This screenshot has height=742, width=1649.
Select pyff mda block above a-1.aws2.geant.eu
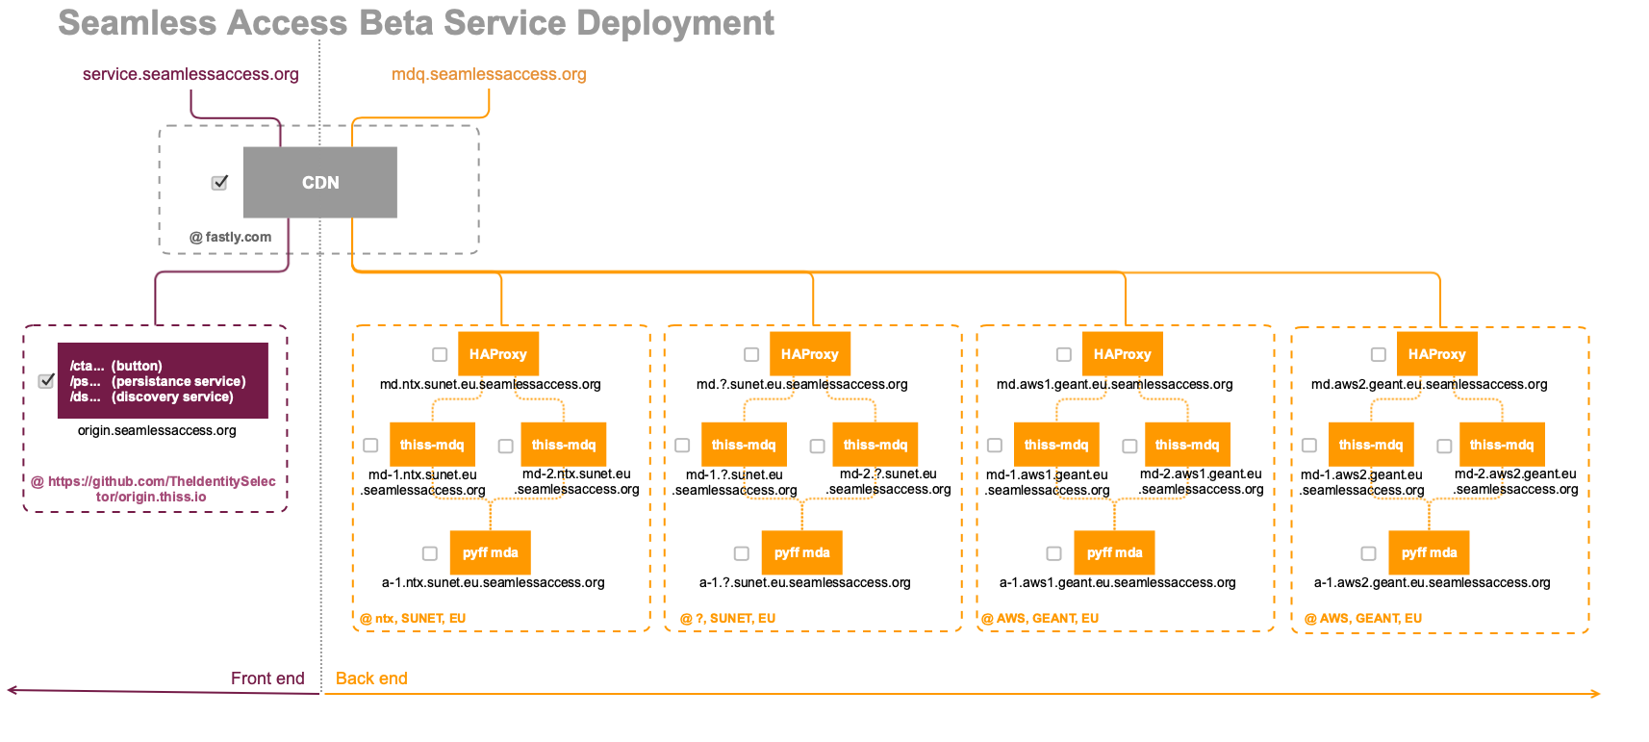1430,552
